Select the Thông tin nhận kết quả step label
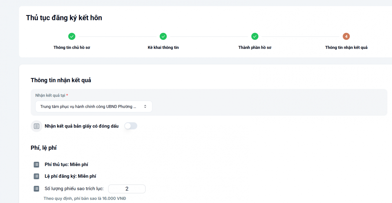The height and width of the screenshot is (203, 392). click(x=346, y=47)
